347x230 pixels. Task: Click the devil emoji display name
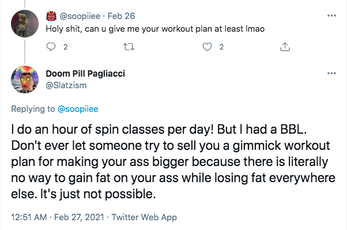(51, 16)
